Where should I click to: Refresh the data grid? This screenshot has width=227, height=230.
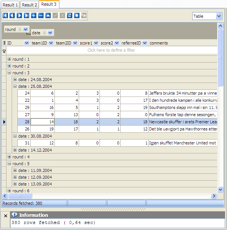point(70,15)
